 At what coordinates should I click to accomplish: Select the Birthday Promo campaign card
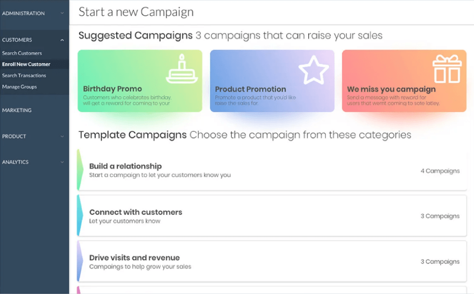pyautogui.click(x=140, y=81)
